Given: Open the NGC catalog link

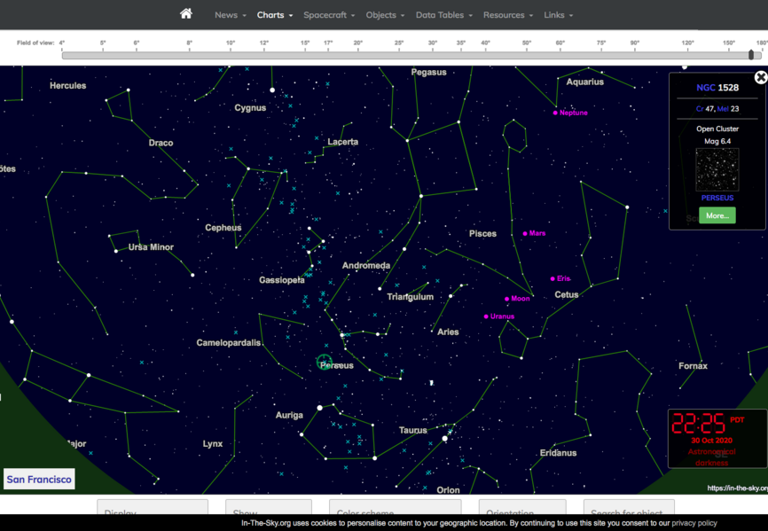Looking at the screenshot, I should (706, 88).
